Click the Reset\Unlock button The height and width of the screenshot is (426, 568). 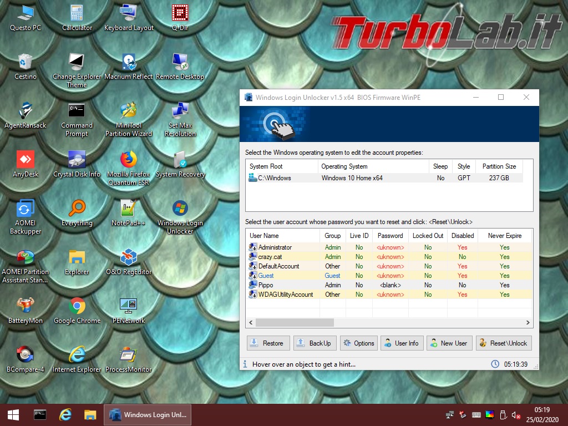504,343
